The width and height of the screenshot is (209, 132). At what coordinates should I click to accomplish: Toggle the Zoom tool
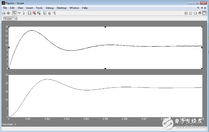(x=15, y=13)
